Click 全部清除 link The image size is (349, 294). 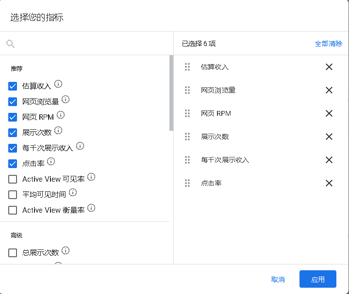(329, 44)
